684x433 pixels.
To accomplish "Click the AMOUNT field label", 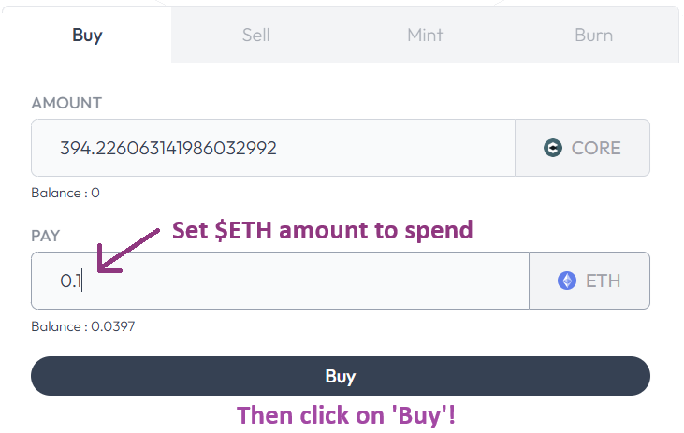I will point(66,103).
